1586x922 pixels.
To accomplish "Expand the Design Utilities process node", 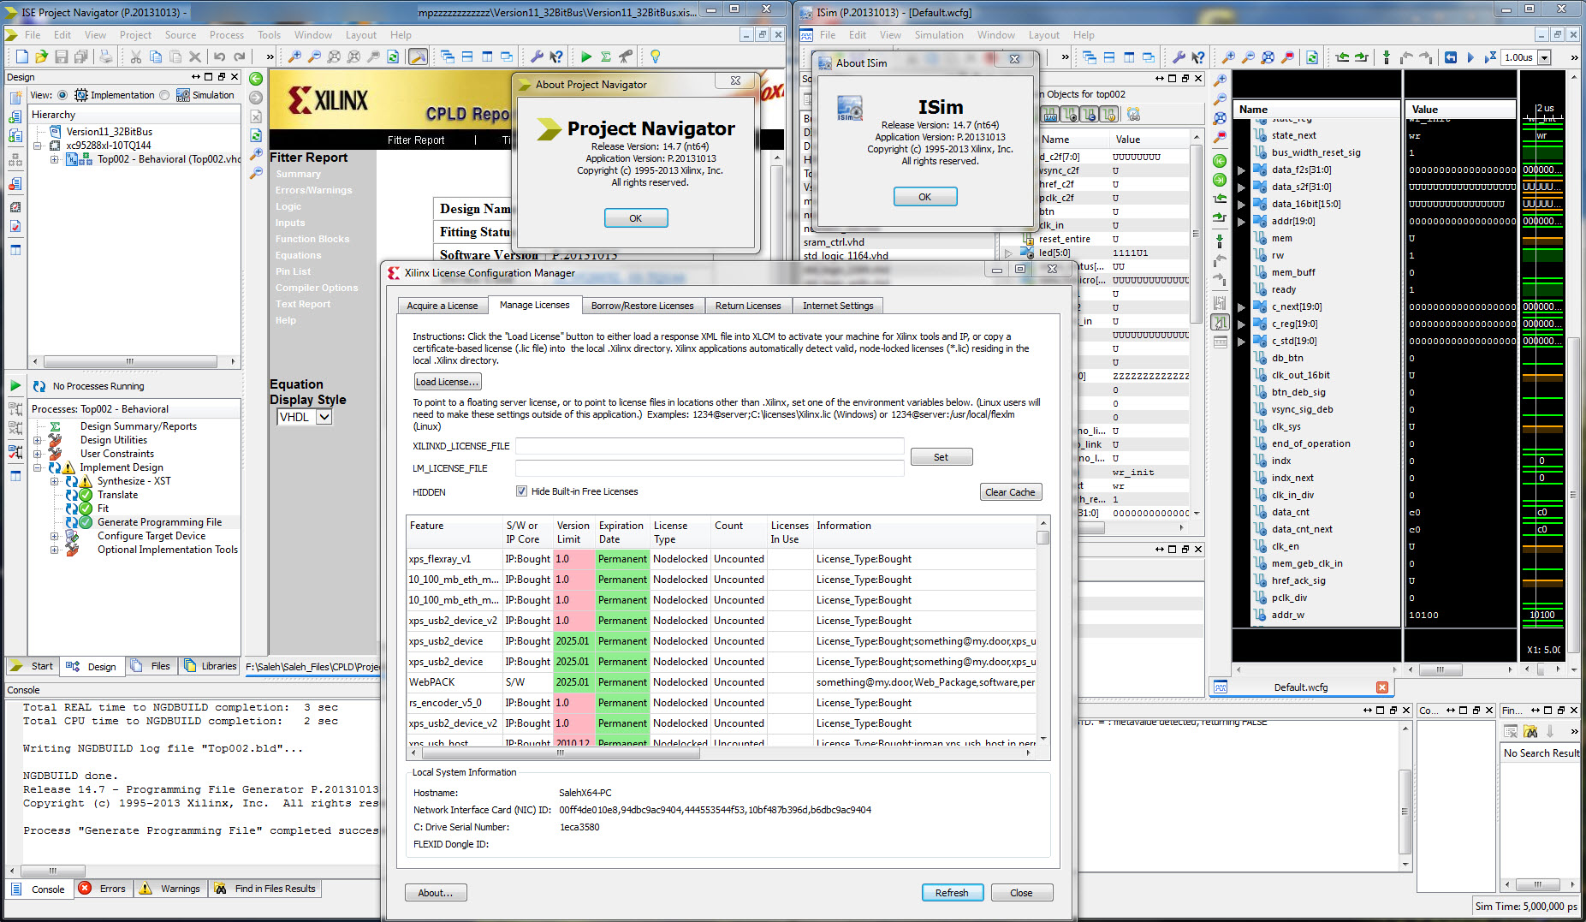I will tap(38, 440).
